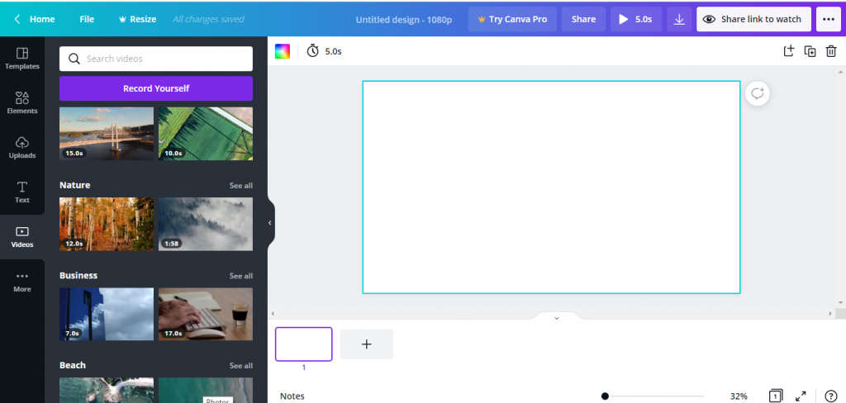Click the duplicate page icon

810,51
